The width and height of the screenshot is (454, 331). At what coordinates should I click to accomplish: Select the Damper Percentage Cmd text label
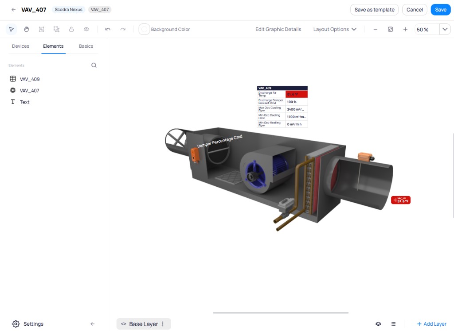220,141
